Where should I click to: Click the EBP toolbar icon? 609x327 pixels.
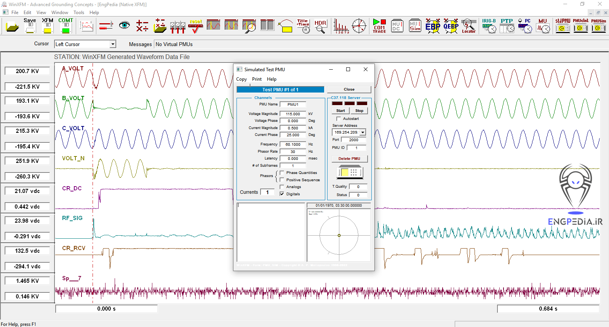click(433, 26)
